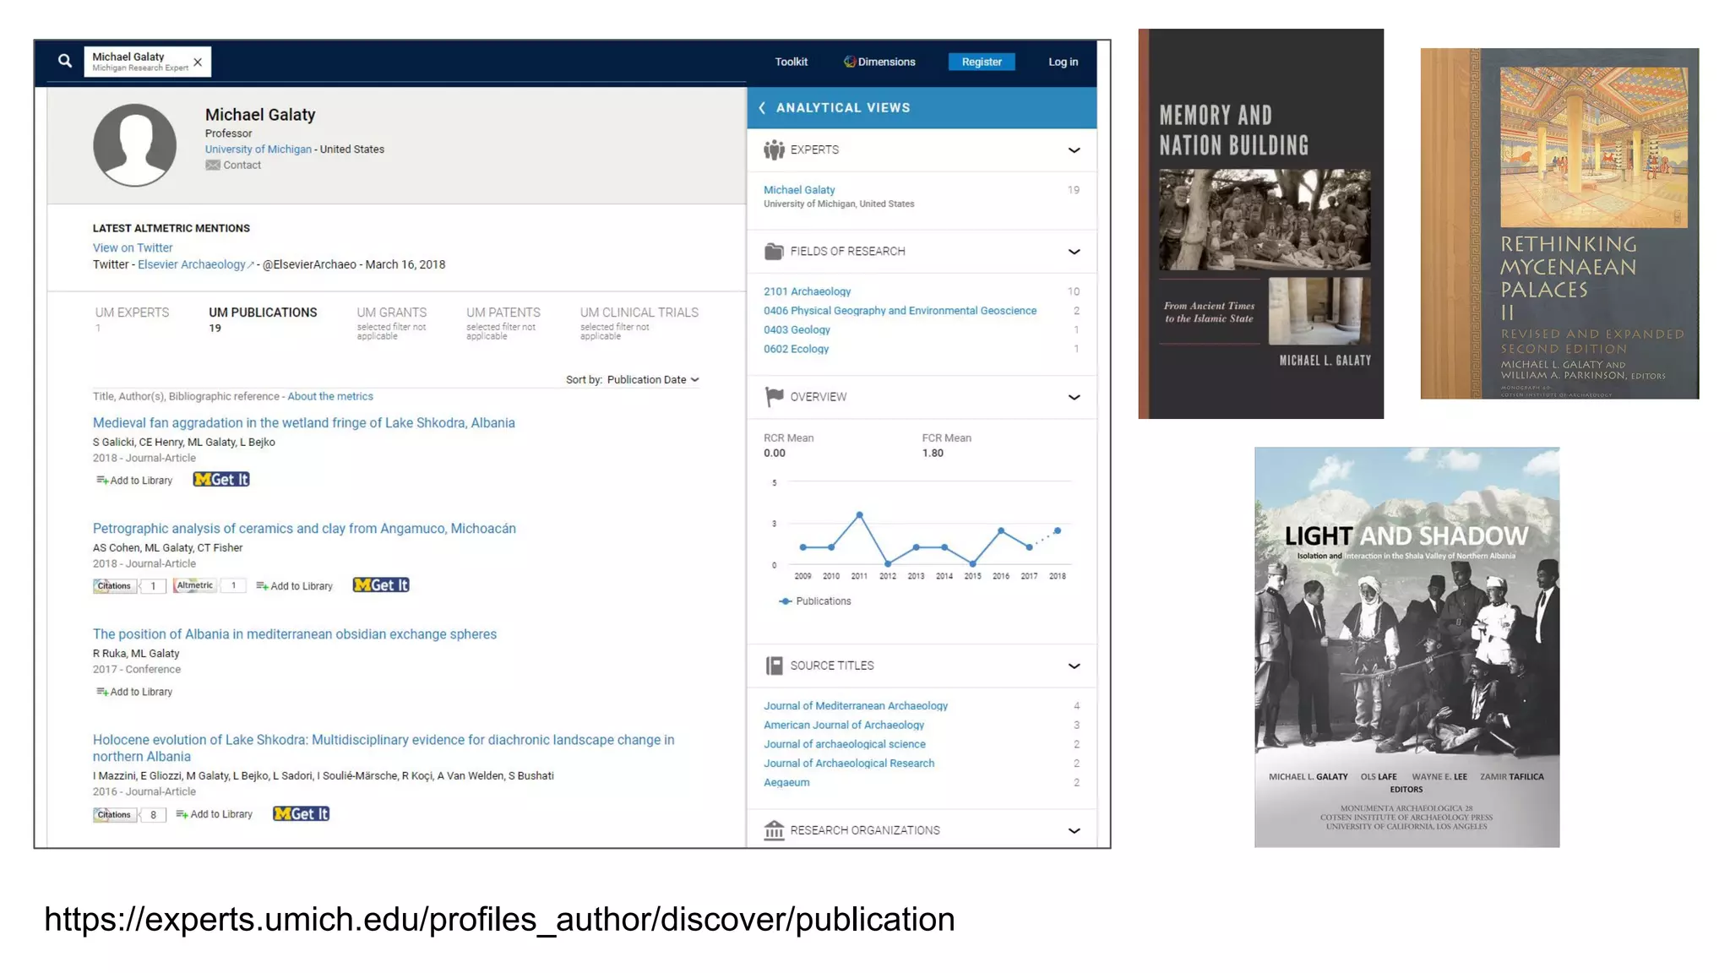1730x973 pixels.
Task: Collapse the Fields of Research chevron
Action: pyautogui.click(x=1074, y=252)
